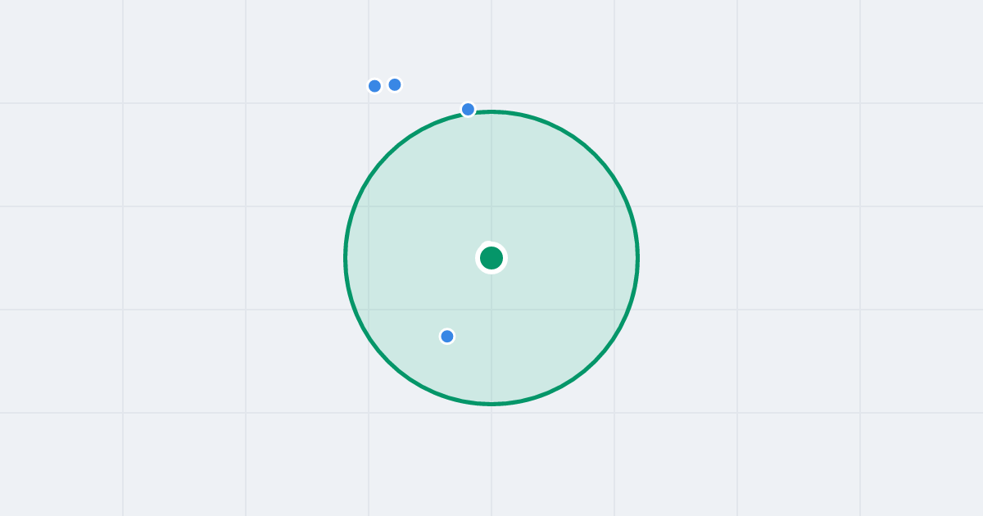Click the right dot of the top blue pair
The width and height of the screenshot is (983, 516).
tap(395, 84)
